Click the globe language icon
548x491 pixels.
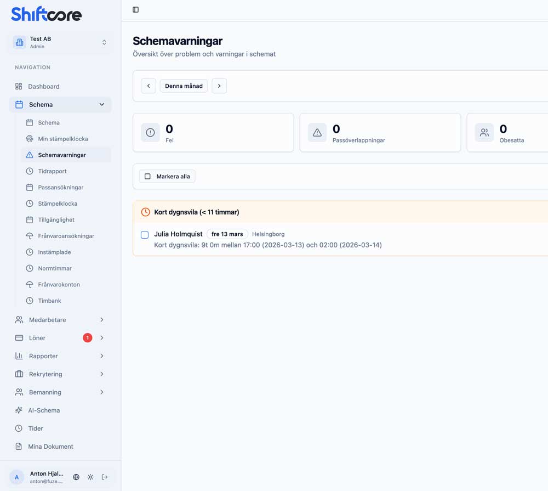point(76,477)
